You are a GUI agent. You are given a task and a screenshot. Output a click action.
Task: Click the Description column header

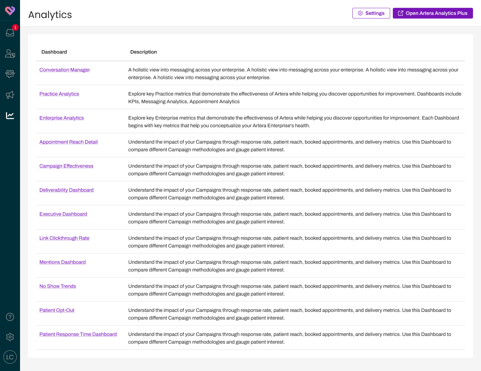point(144,52)
